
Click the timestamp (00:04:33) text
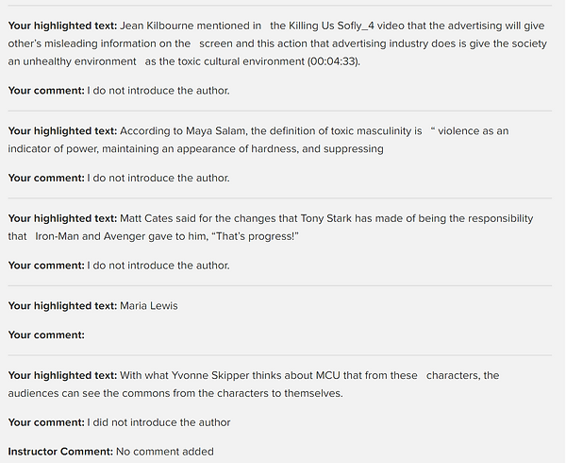tap(334, 61)
